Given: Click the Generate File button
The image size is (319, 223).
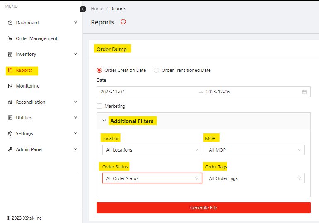Looking at the screenshot, I should [203, 208].
